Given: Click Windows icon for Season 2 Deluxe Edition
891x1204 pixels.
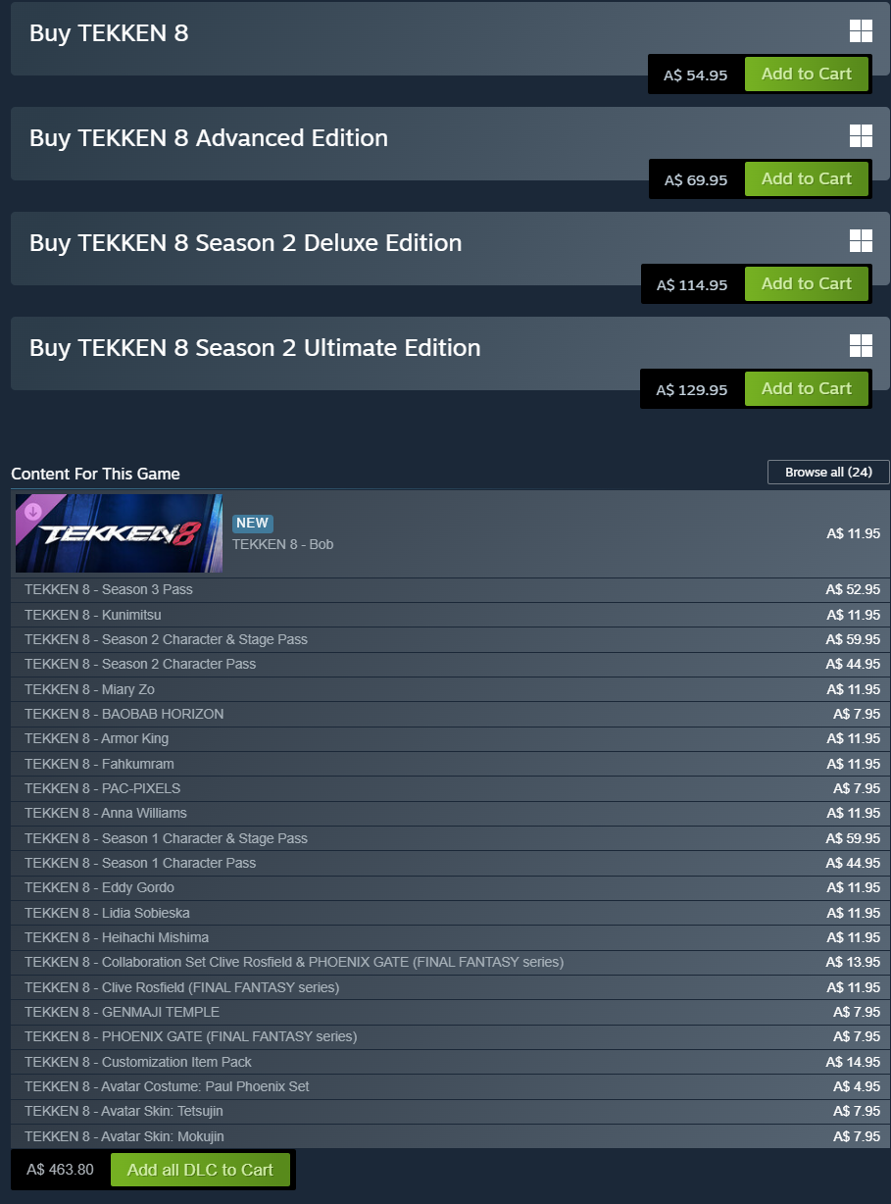Looking at the screenshot, I should (861, 241).
